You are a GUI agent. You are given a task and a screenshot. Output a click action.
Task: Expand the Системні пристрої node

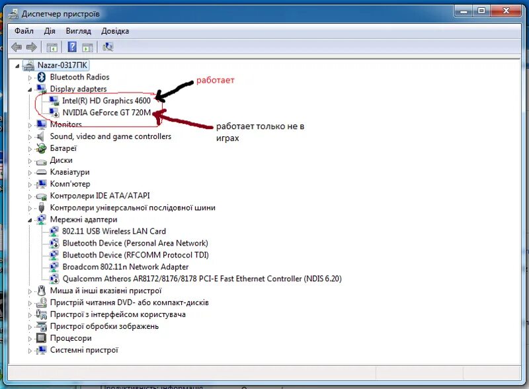30,351
